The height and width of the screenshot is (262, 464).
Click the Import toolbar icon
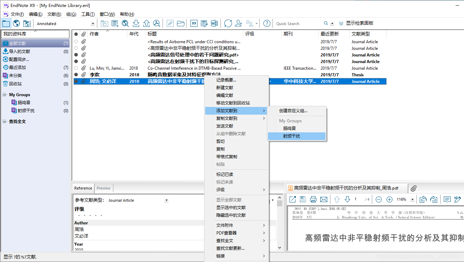pyautogui.click(x=136, y=23)
